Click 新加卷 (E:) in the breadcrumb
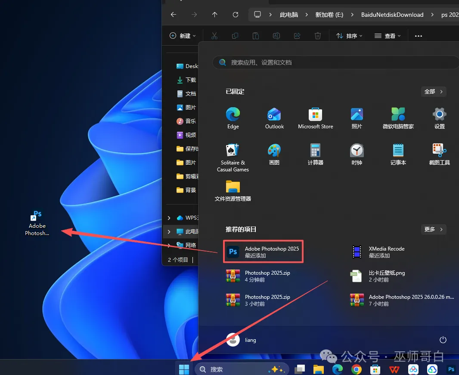This screenshot has height=375, width=459. tap(329, 15)
